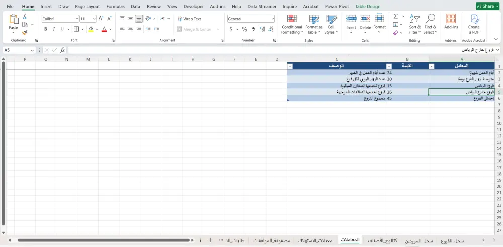Open Format as Table gallery
Screen dimensions: 503x247
point(314,24)
